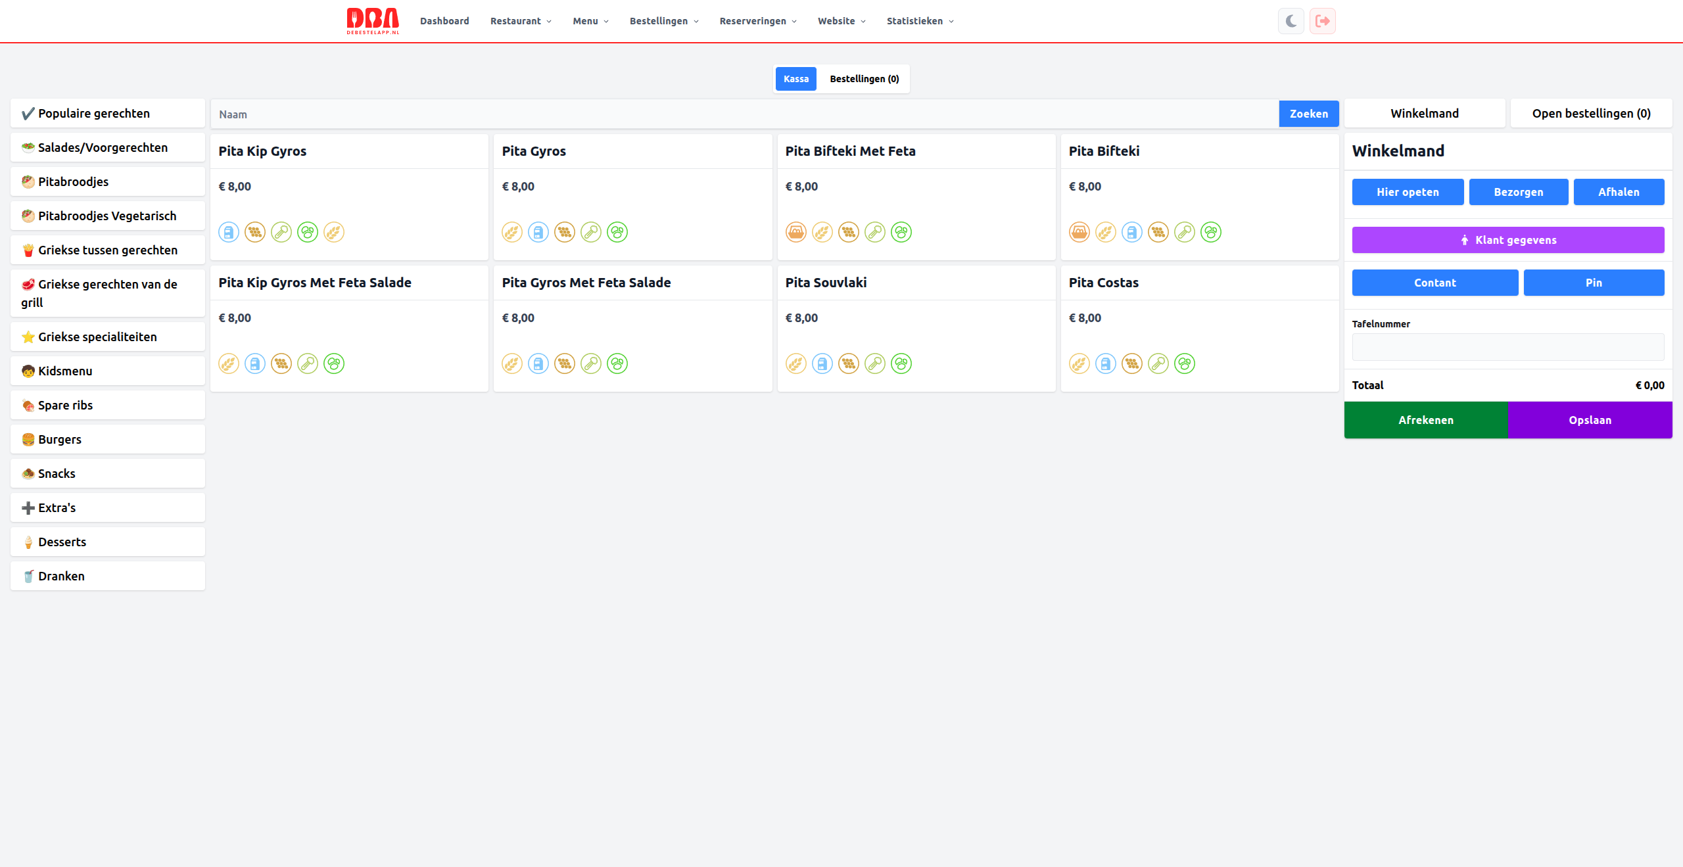Select the Desserts category

tap(108, 542)
